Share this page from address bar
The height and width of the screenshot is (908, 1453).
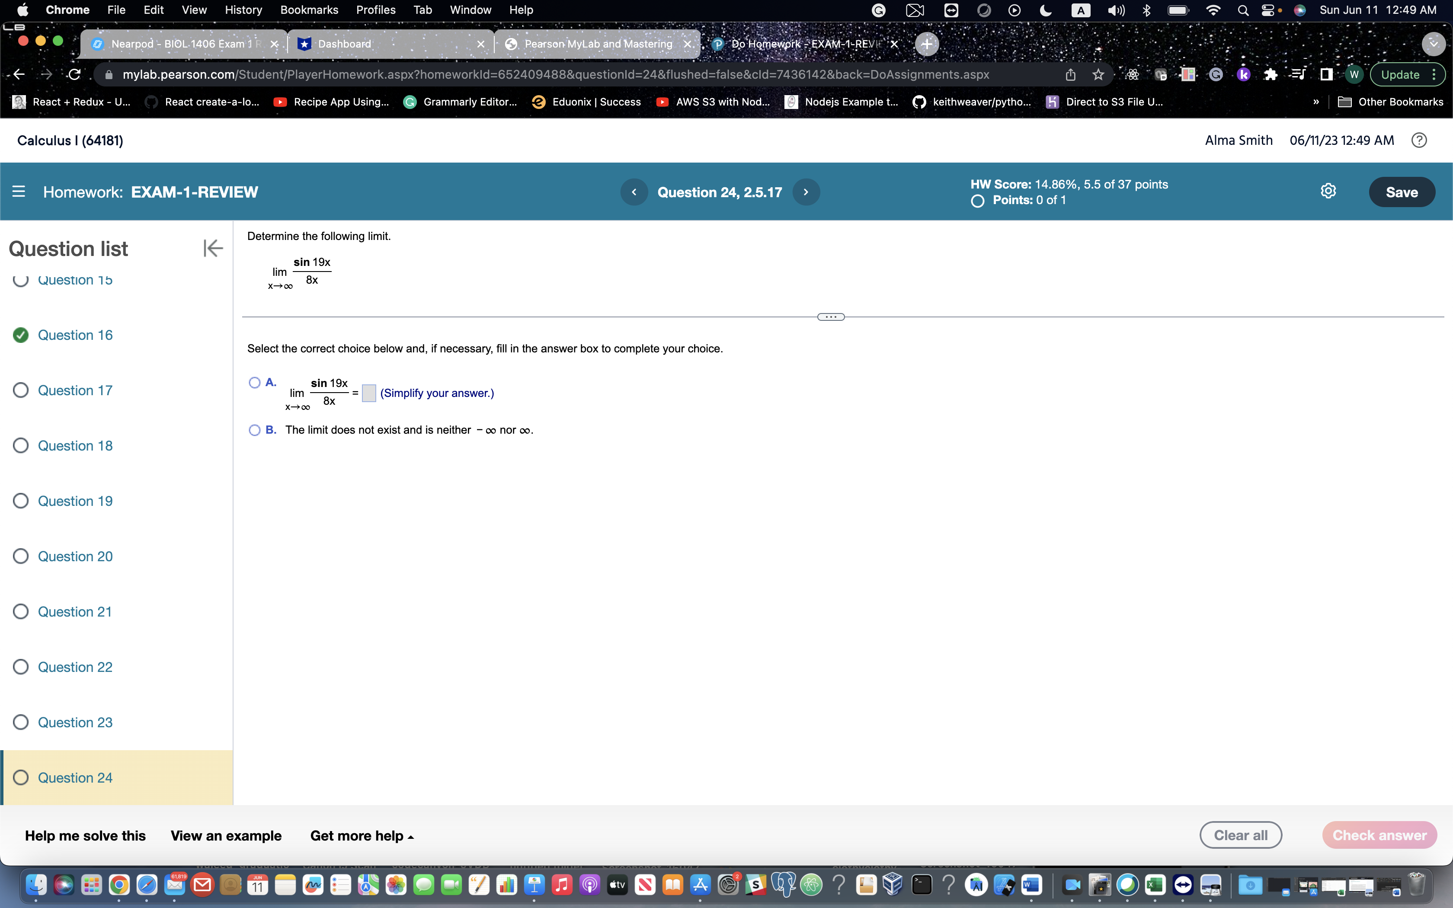click(x=1071, y=74)
